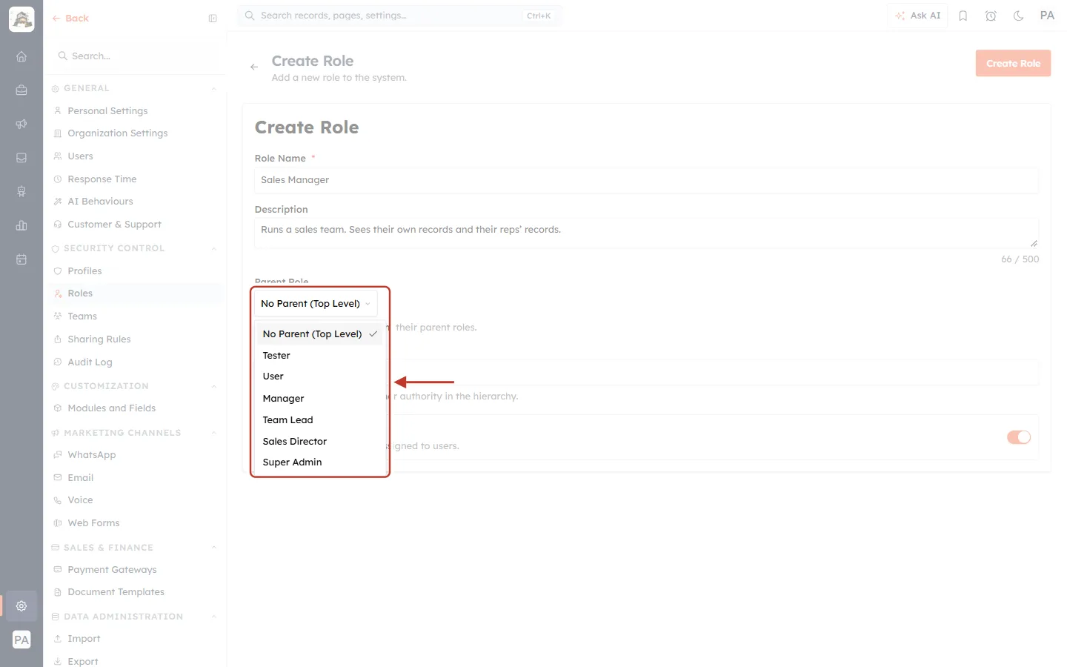Open Modules and Fields settings
Viewport: 1067px width, 667px height.
[x=111, y=408]
